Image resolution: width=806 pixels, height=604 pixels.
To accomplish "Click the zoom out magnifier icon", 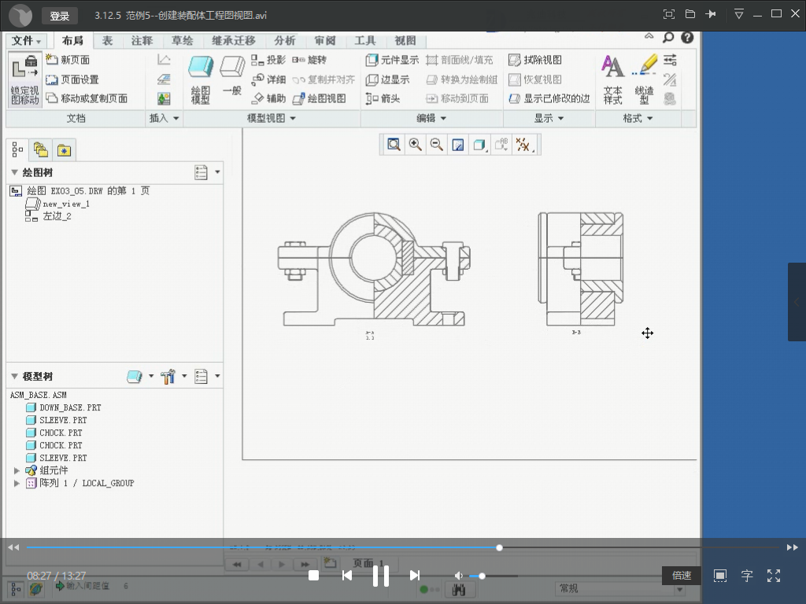I will coord(436,145).
